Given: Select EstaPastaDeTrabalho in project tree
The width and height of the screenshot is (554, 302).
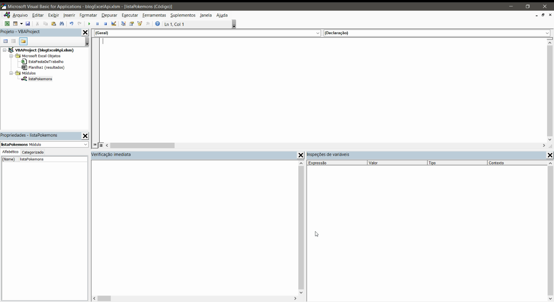Looking at the screenshot, I should point(46,62).
